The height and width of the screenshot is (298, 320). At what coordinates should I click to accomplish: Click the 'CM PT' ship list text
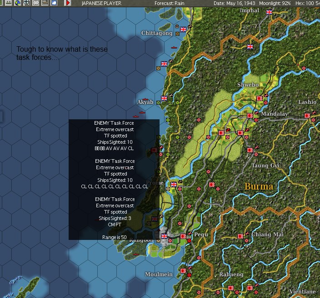[x=115, y=225]
